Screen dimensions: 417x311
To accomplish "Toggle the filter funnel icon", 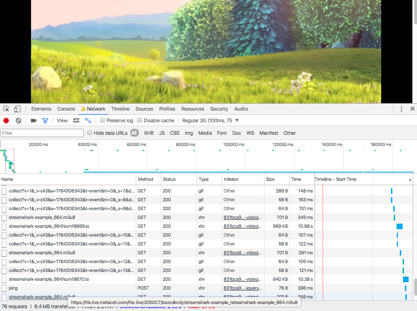I will pyautogui.click(x=45, y=120).
